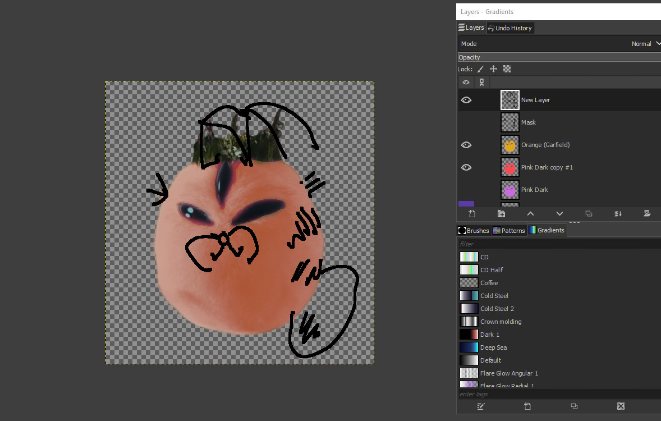Viewport: 661px width, 421px height.
Task: Click the panel grip dots above Gradients
Action: [575, 222]
